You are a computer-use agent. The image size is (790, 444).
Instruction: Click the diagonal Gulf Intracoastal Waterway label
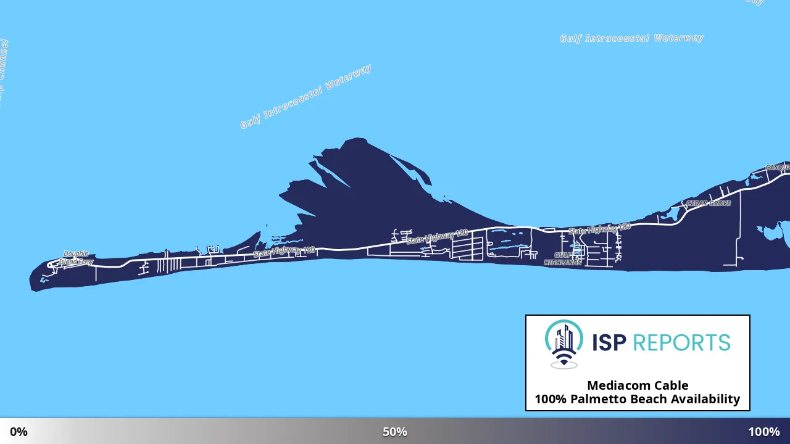point(306,97)
